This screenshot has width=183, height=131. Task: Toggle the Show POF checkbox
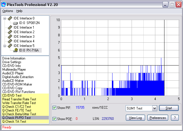[54, 119]
